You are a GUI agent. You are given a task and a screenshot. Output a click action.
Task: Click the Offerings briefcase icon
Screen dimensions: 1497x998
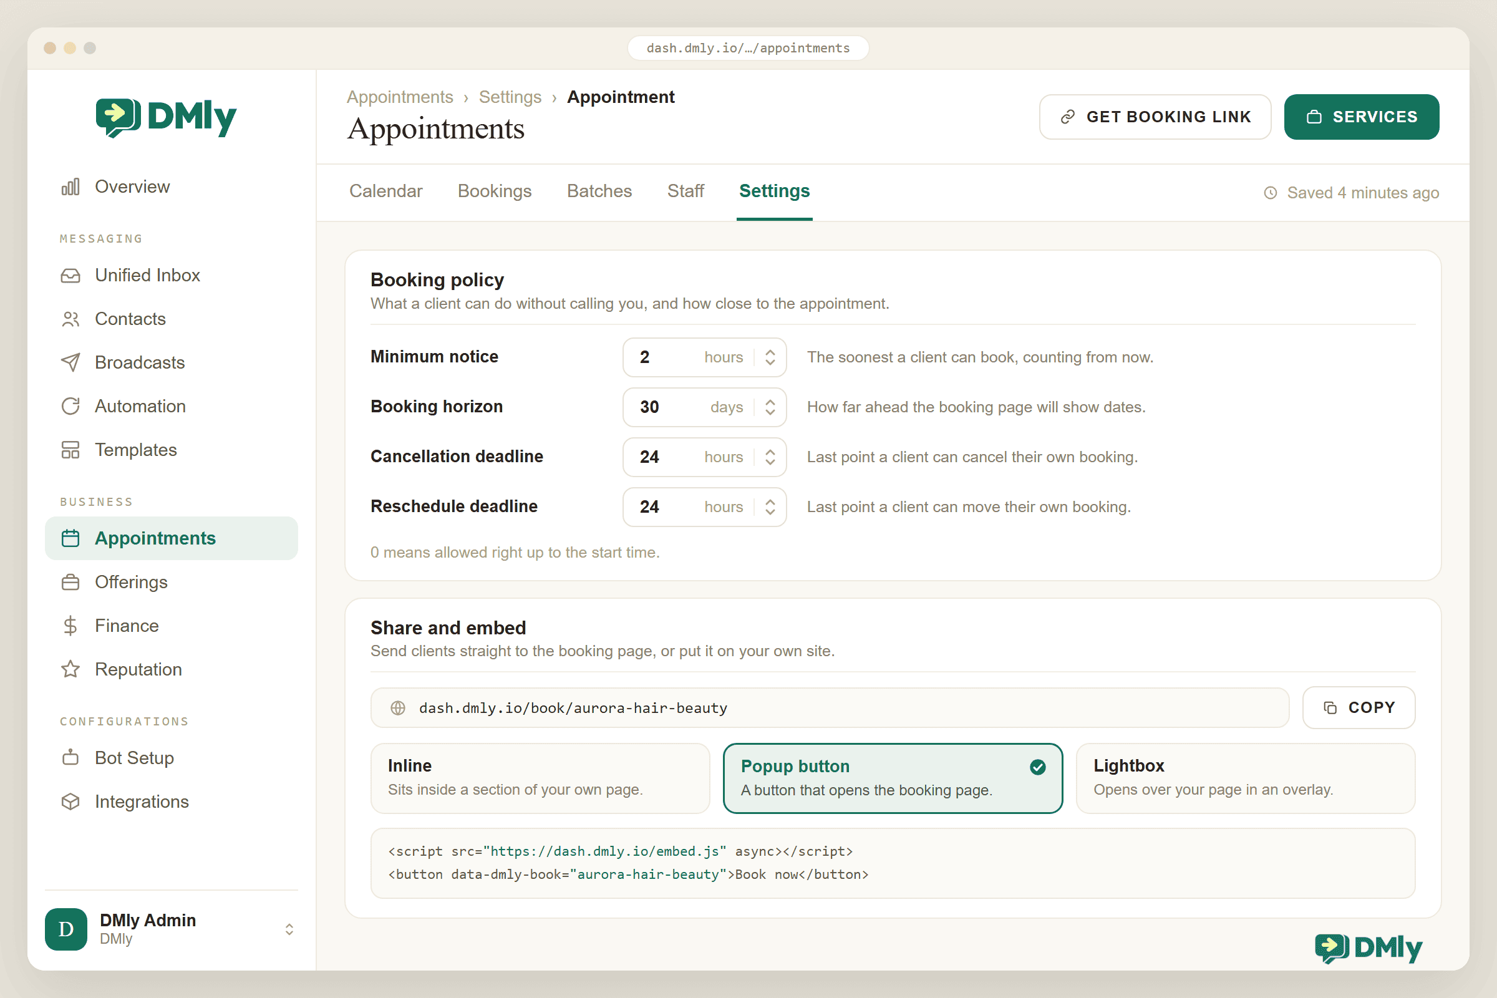tap(70, 583)
